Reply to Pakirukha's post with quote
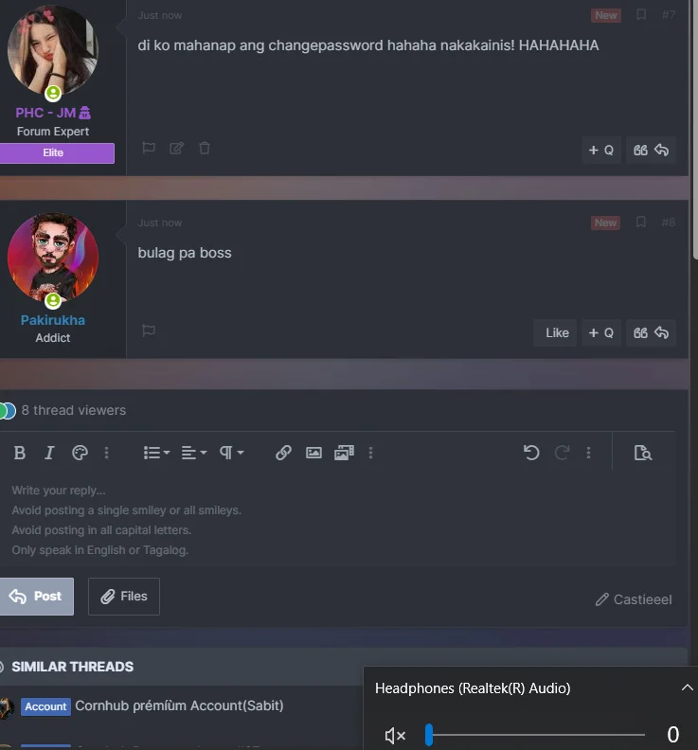 click(651, 332)
